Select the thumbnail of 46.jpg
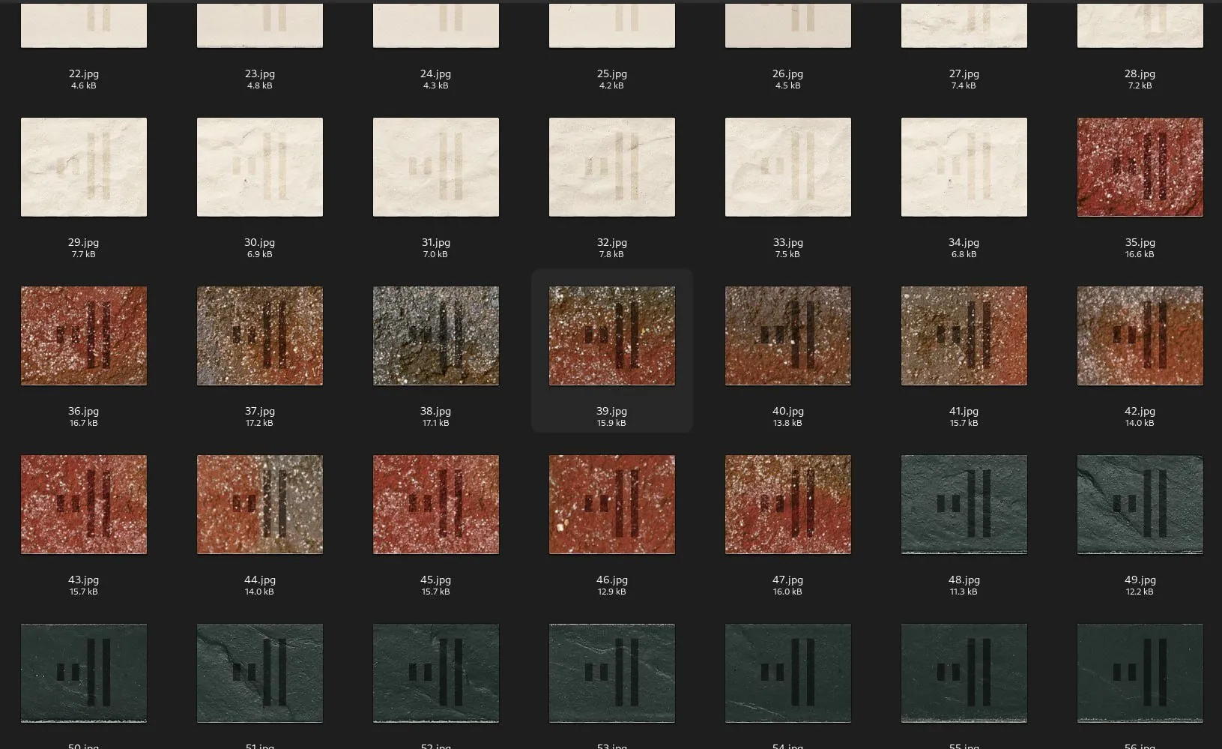This screenshot has height=749, width=1222. coord(612,505)
